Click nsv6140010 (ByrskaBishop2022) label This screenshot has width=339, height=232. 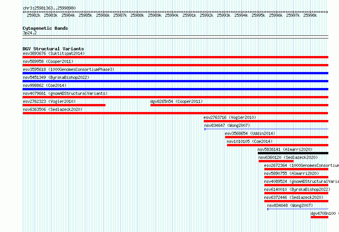point(297,189)
